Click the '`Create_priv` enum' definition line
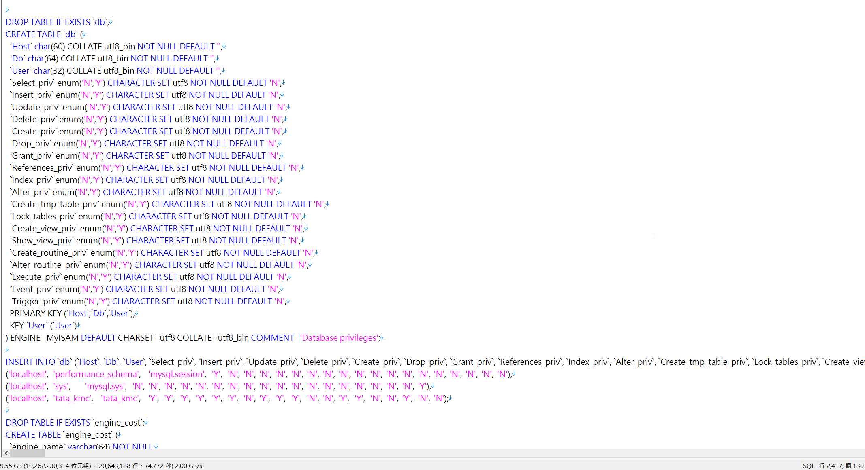Viewport: 865px width, 470px height. click(147, 131)
